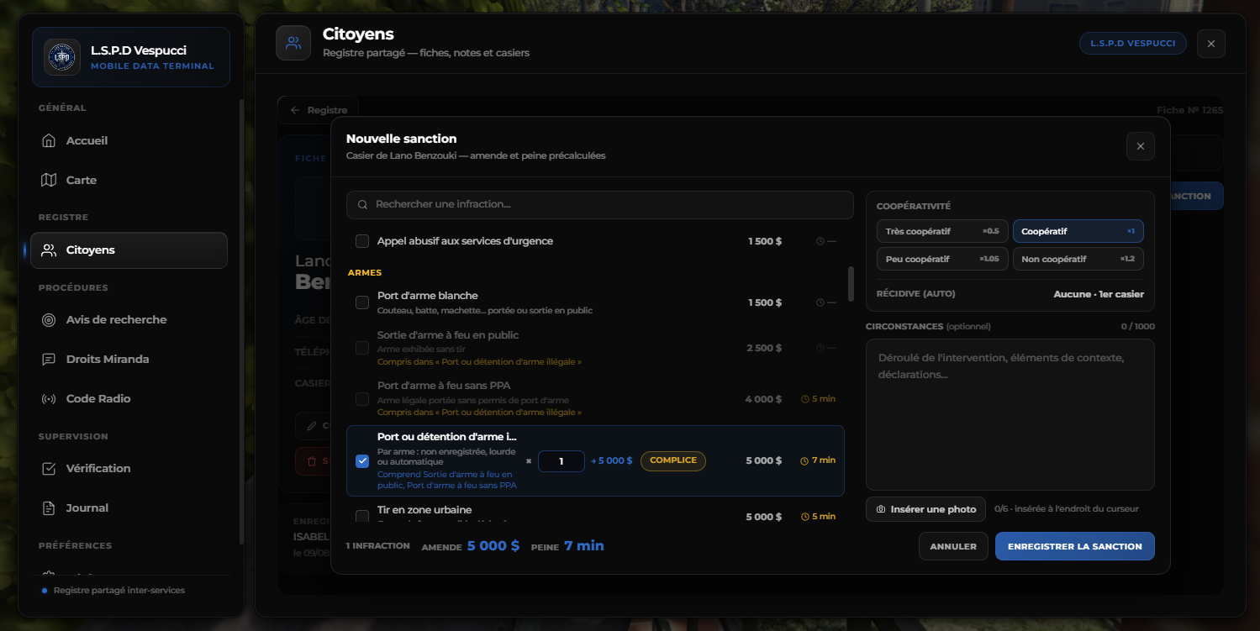
Task: Click the Vérification checkmark icon
Action: coord(49,468)
